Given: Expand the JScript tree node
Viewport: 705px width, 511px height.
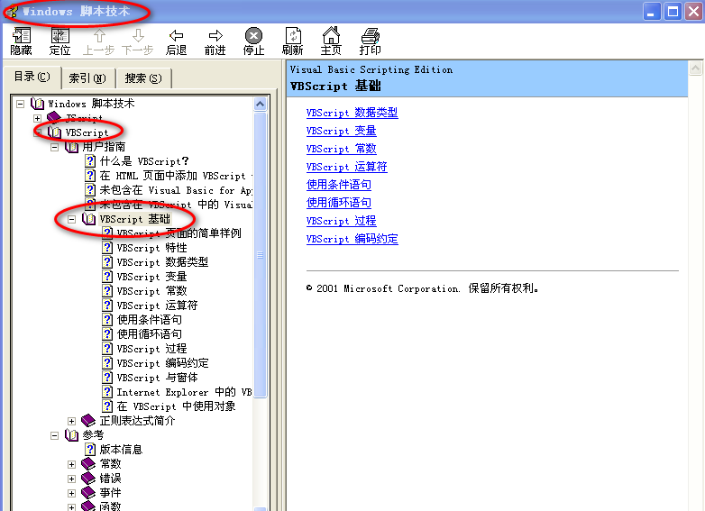Looking at the screenshot, I should (x=37, y=118).
